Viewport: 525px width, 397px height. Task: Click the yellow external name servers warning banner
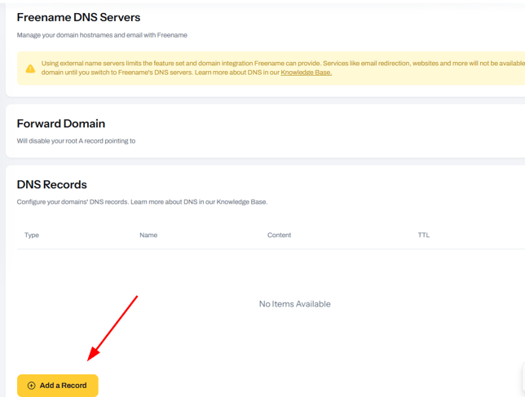(269, 68)
